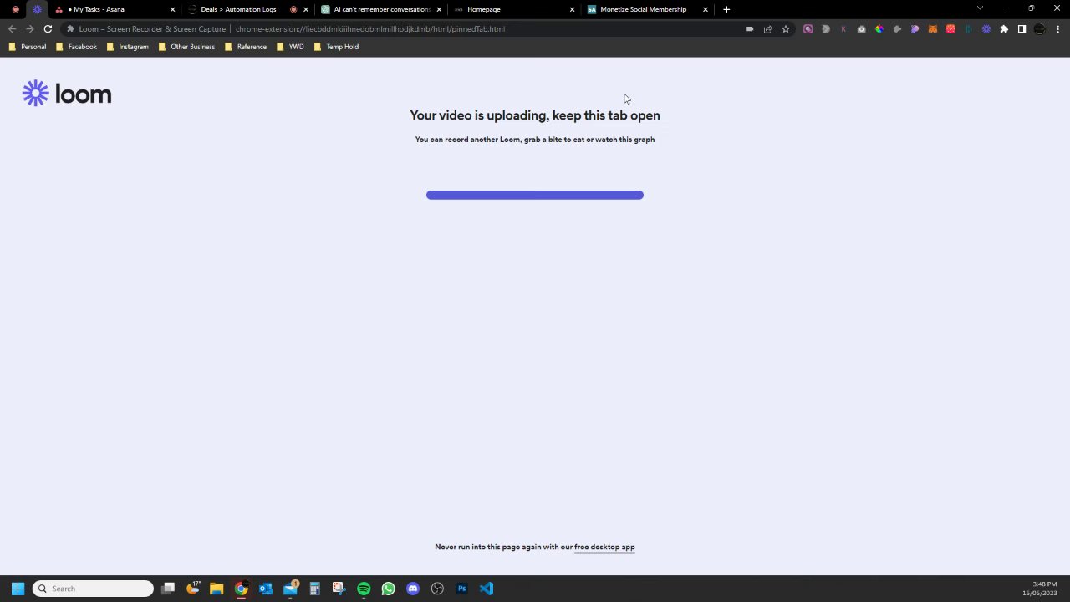Close the Homepage tab

pos(572,9)
